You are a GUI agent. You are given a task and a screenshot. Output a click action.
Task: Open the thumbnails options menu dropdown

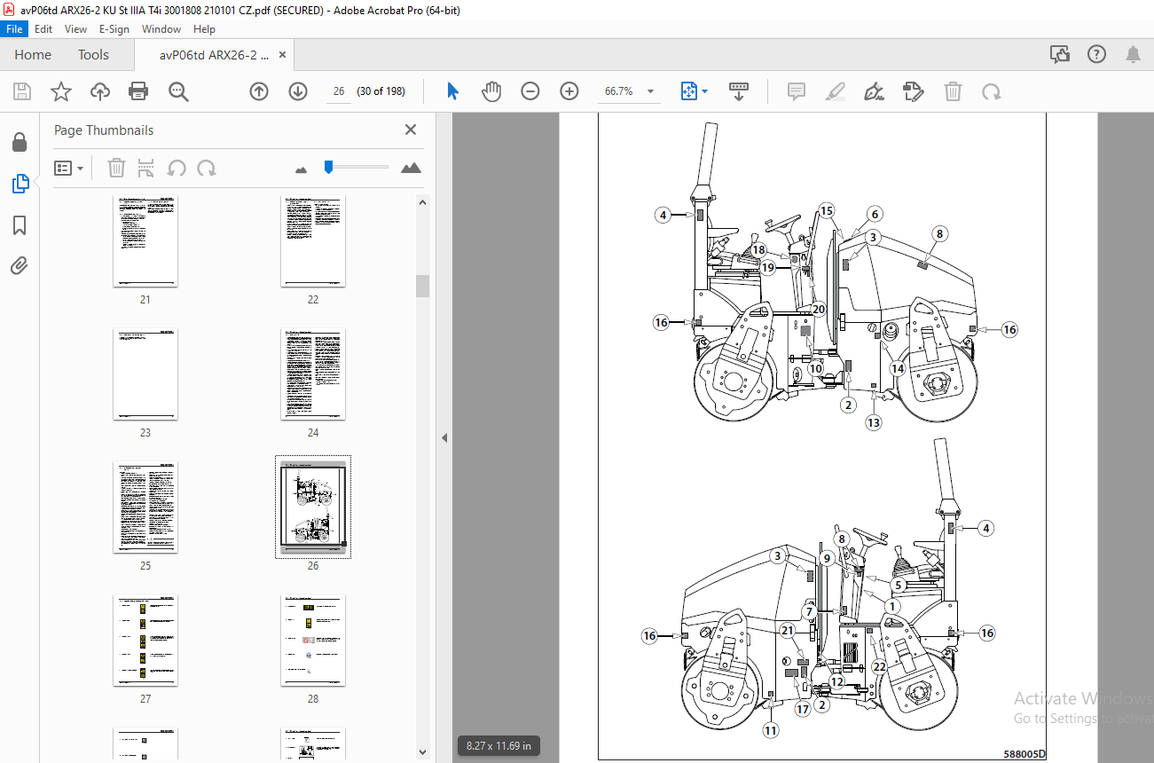(x=68, y=168)
